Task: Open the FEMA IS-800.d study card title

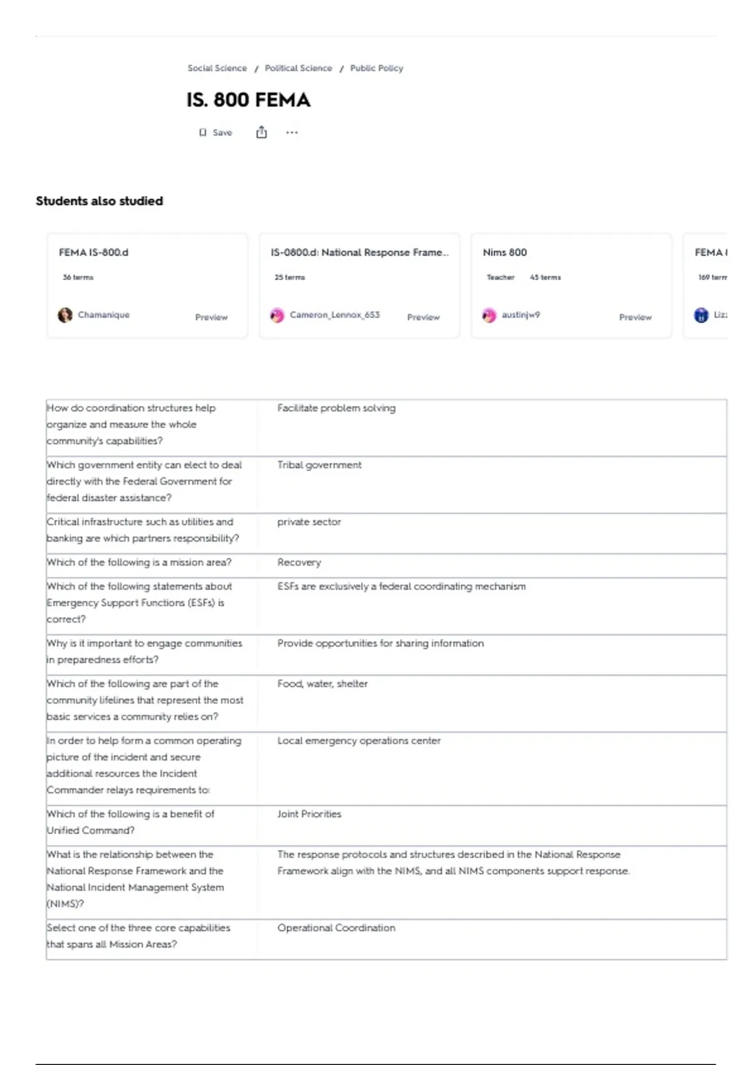Action: point(93,252)
